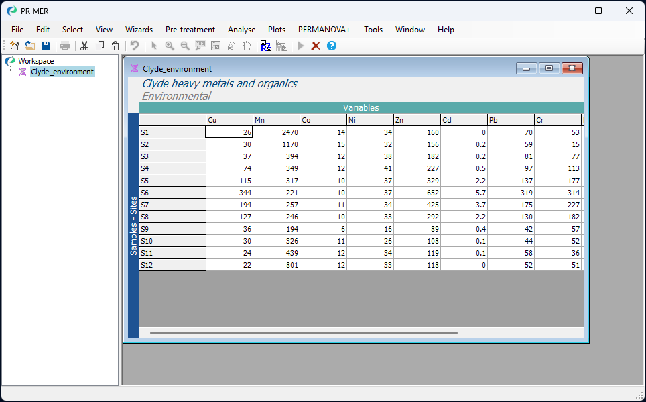Select Clyde_environment in the workspace tree
The height and width of the screenshot is (402, 646).
62,72
